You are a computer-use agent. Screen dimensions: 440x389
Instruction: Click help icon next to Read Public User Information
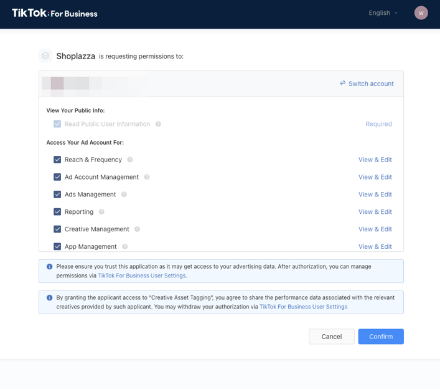click(158, 124)
